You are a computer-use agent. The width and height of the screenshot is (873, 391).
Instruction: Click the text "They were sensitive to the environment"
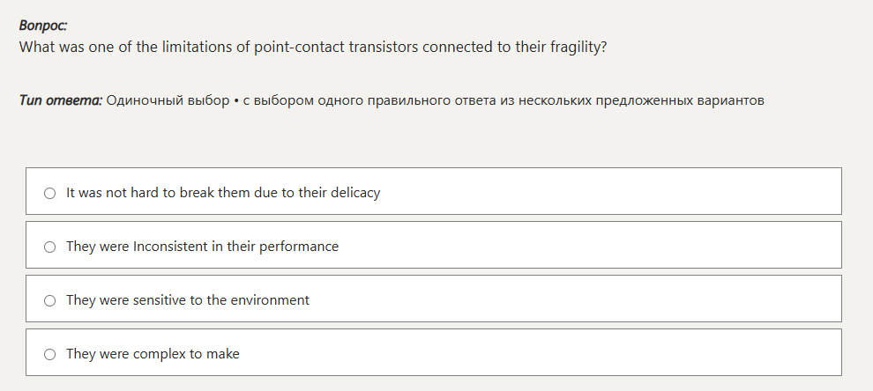click(x=188, y=300)
